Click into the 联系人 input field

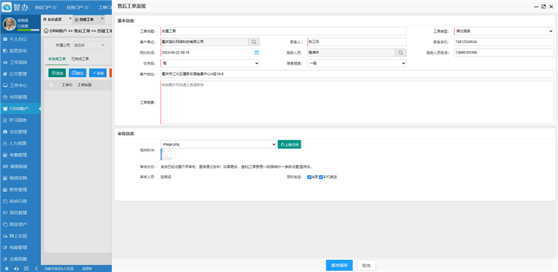pos(357,42)
